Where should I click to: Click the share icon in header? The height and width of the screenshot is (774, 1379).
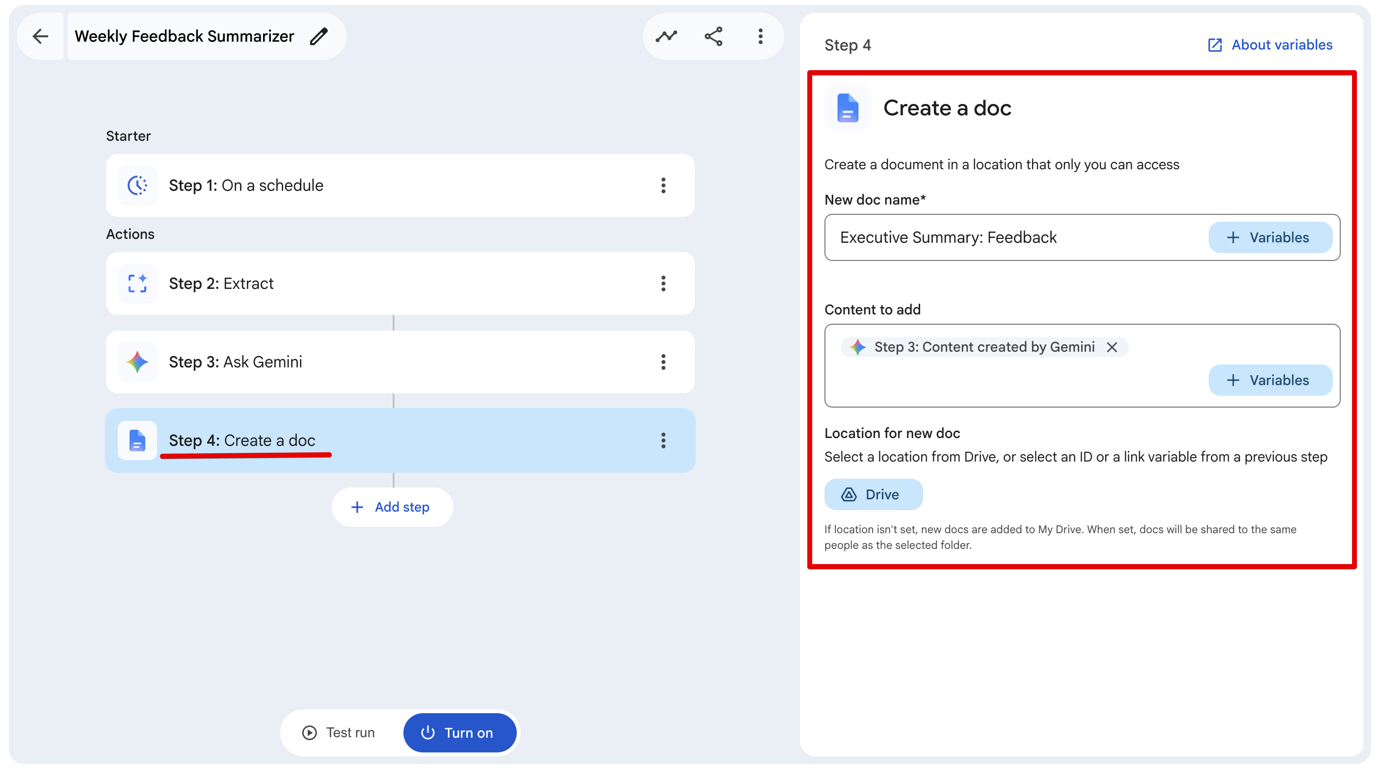[714, 36]
